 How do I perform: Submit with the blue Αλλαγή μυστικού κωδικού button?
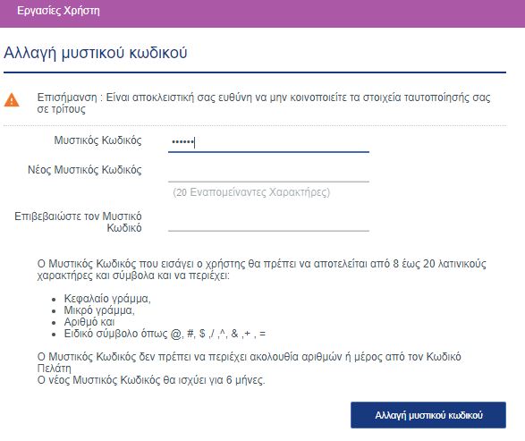coord(428,415)
